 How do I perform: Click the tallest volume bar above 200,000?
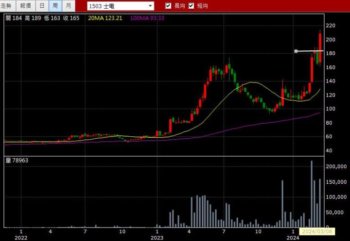[312, 194]
